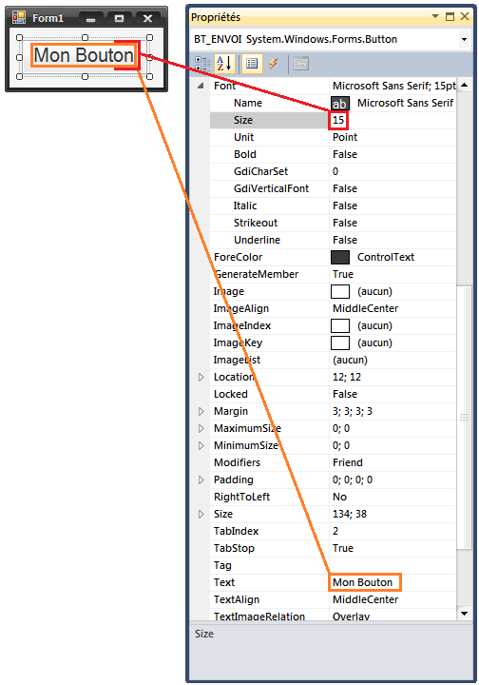Image resolution: width=479 pixels, height=685 pixels.
Task: Expand the Padding property
Action: [x=201, y=479]
